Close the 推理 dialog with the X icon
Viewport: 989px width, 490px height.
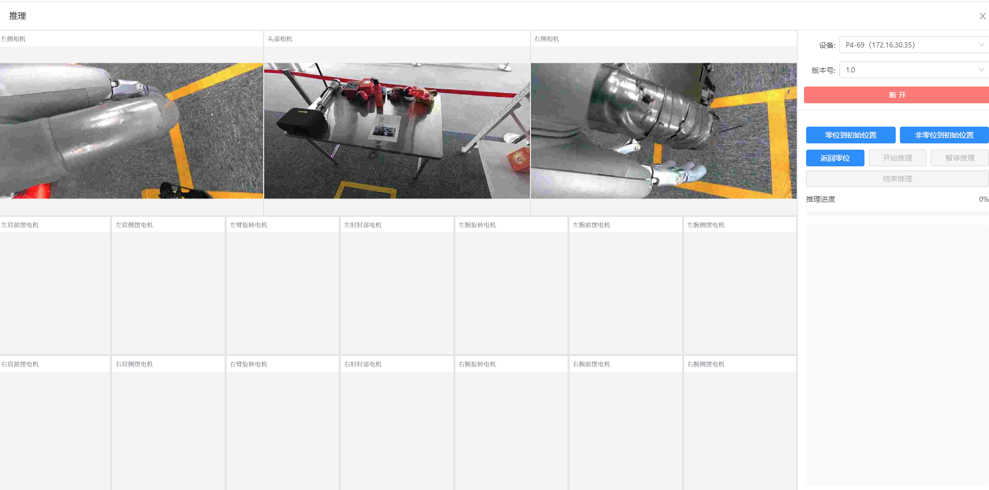pyautogui.click(x=982, y=16)
